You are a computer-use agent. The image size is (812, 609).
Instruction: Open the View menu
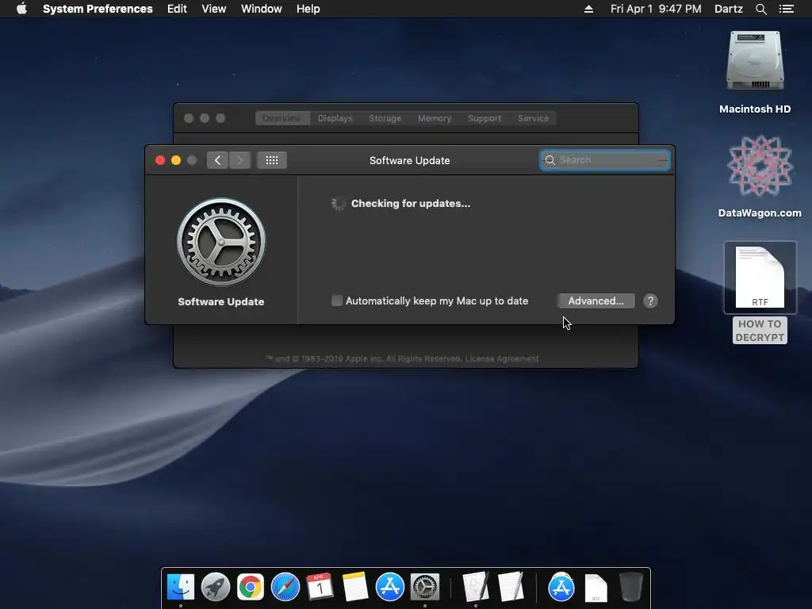pos(214,9)
